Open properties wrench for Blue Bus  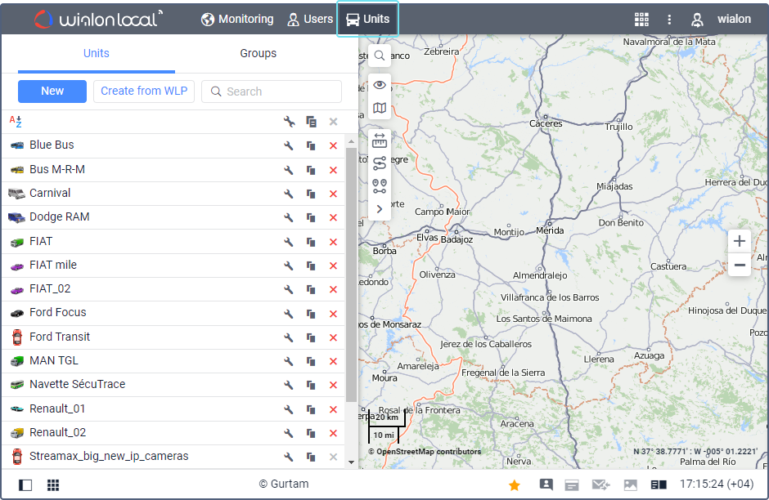pos(289,146)
